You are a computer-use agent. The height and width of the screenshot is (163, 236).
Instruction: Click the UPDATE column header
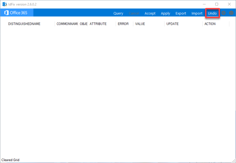pos(172,24)
